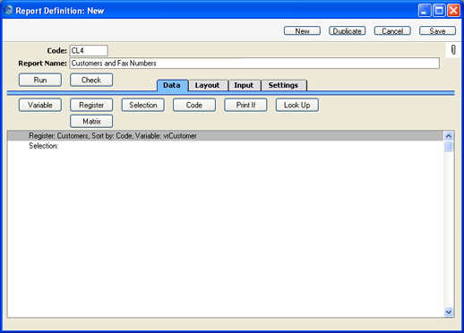Viewport: 464px width, 333px height.
Task: Click the Duplicate button
Action: pos(347,31)
